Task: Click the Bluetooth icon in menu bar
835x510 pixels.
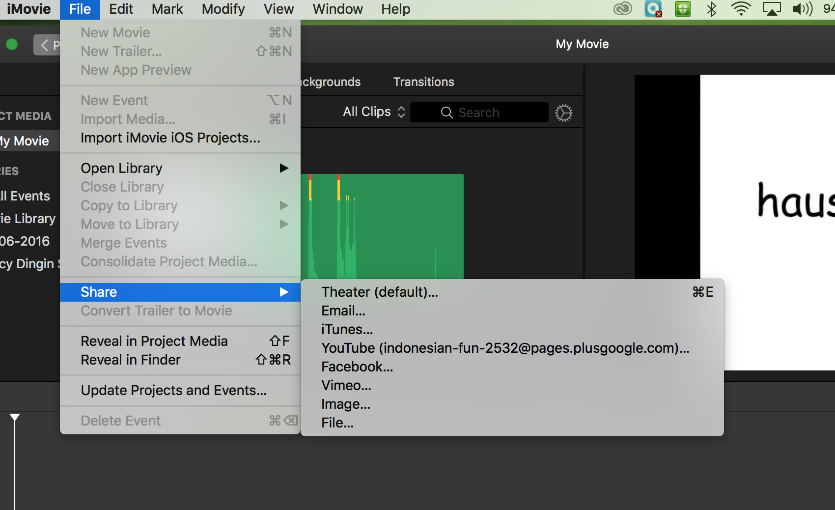Action: coord(711,9)
